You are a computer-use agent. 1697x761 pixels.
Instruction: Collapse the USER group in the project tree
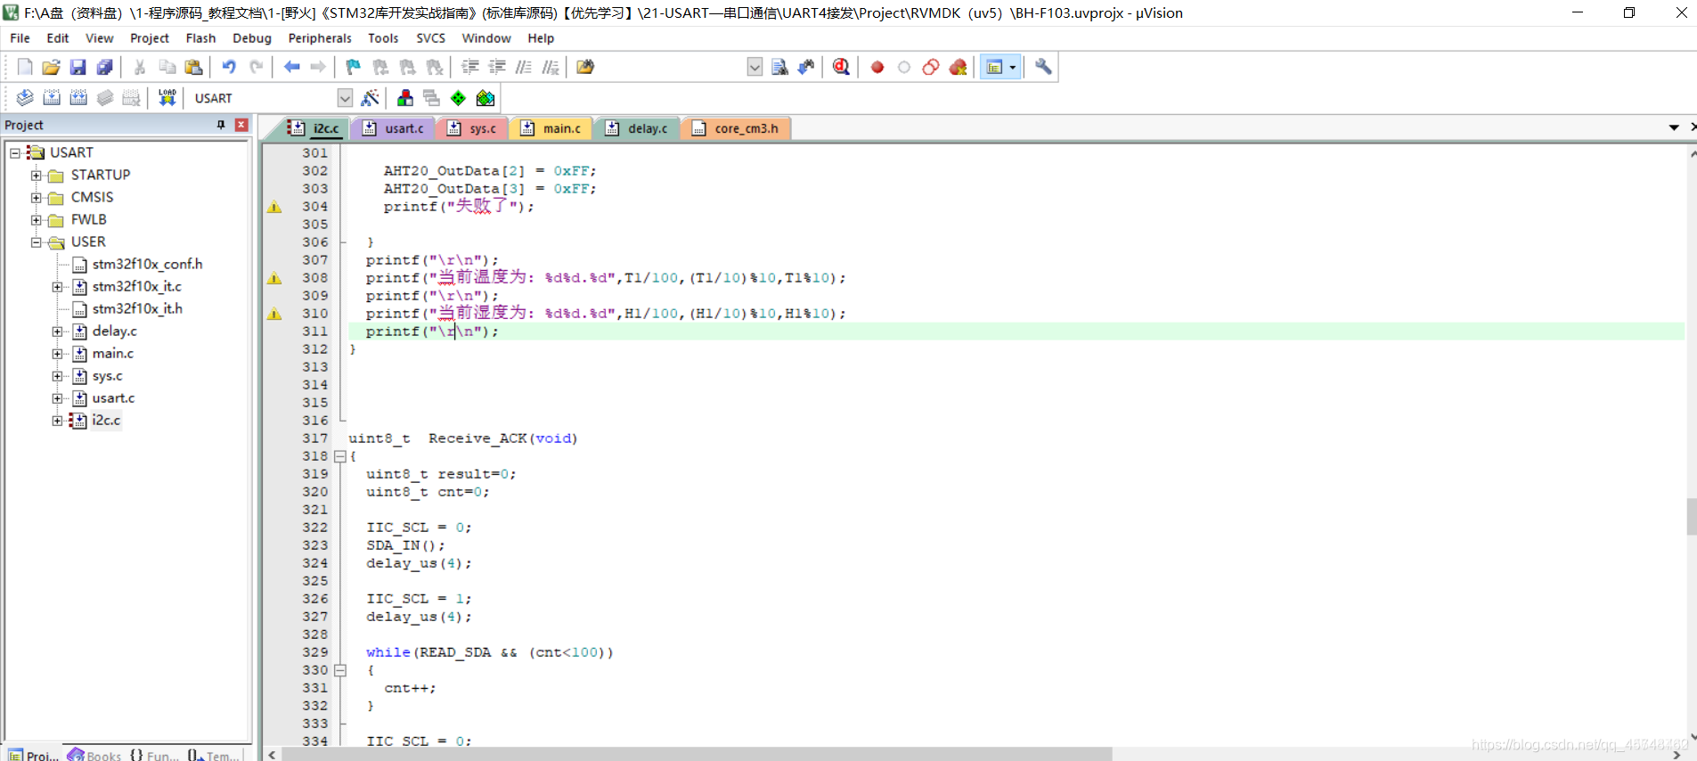(x=37, y=242)
